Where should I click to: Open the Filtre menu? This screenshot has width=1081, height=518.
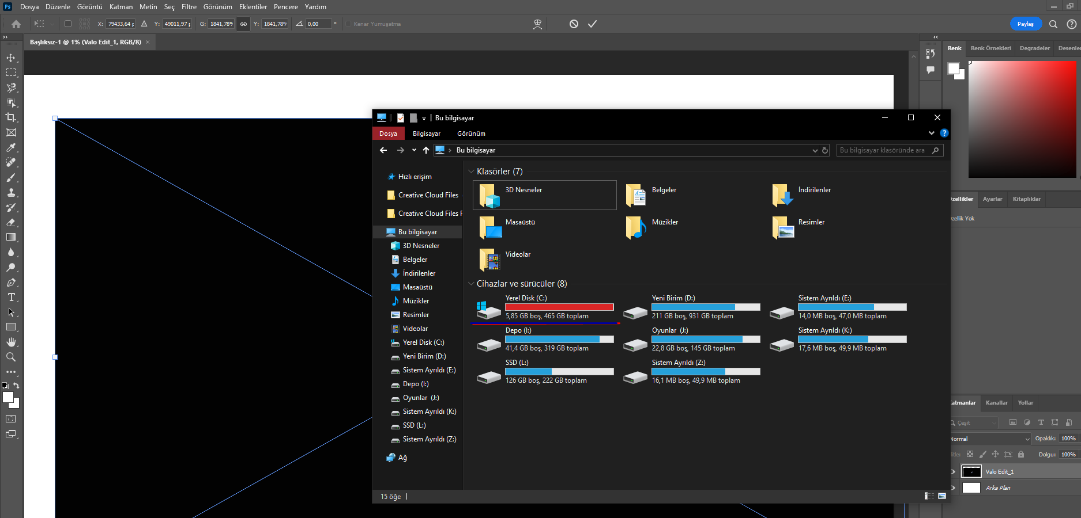(189, 7)
